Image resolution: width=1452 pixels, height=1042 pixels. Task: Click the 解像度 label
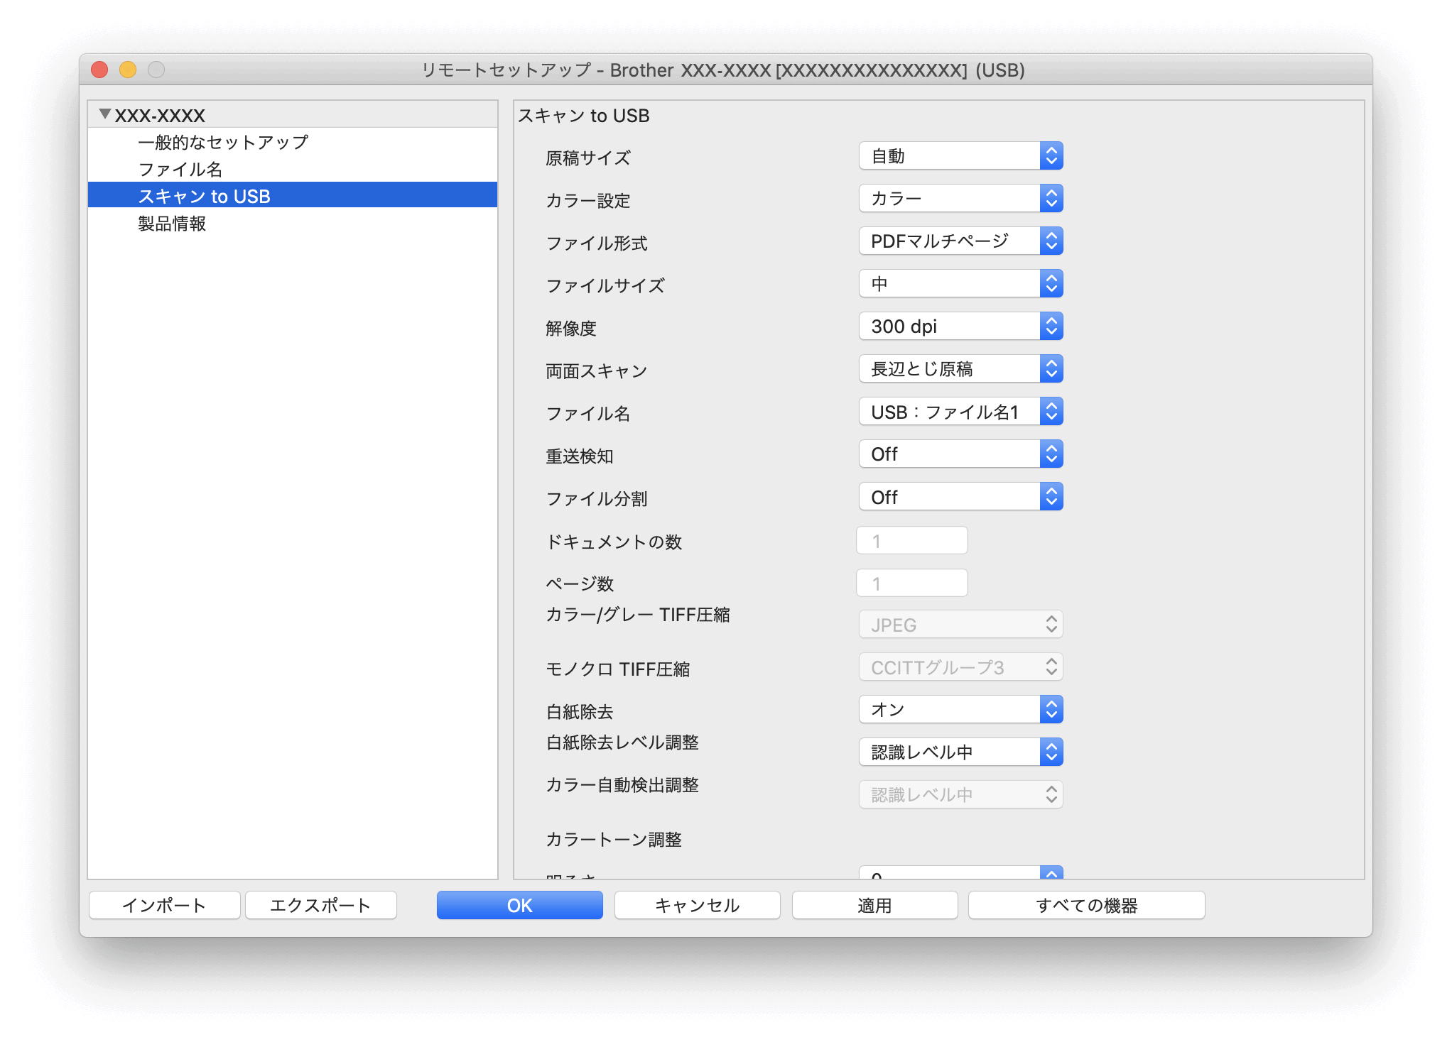(570, 328)
